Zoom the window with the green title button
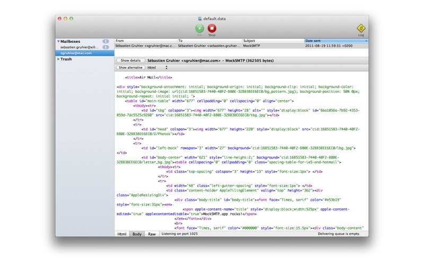The height and width of the screenshot is (265, 424). (x=72, y=19)
